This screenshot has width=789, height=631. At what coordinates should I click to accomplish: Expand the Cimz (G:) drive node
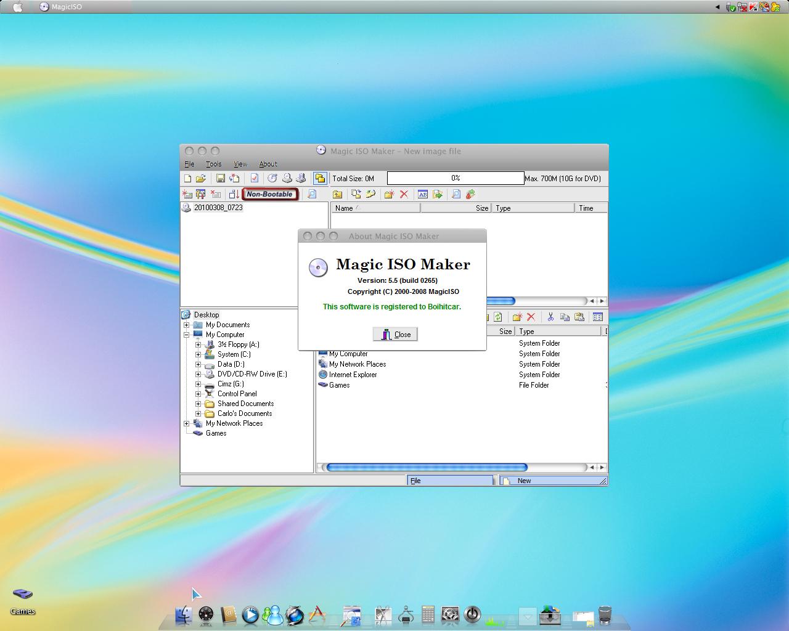tap(198, 384)
